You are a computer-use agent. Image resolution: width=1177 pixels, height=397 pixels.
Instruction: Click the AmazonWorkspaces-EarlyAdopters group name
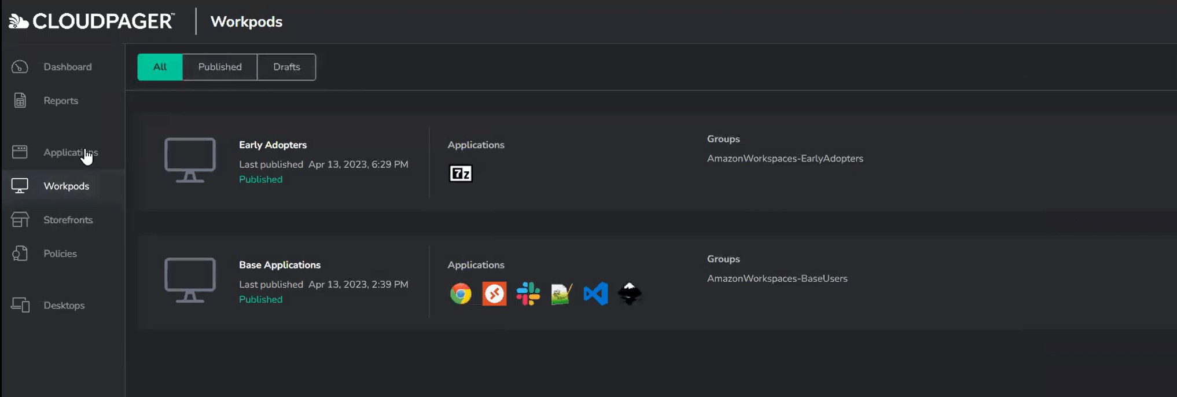click(785, 159)
